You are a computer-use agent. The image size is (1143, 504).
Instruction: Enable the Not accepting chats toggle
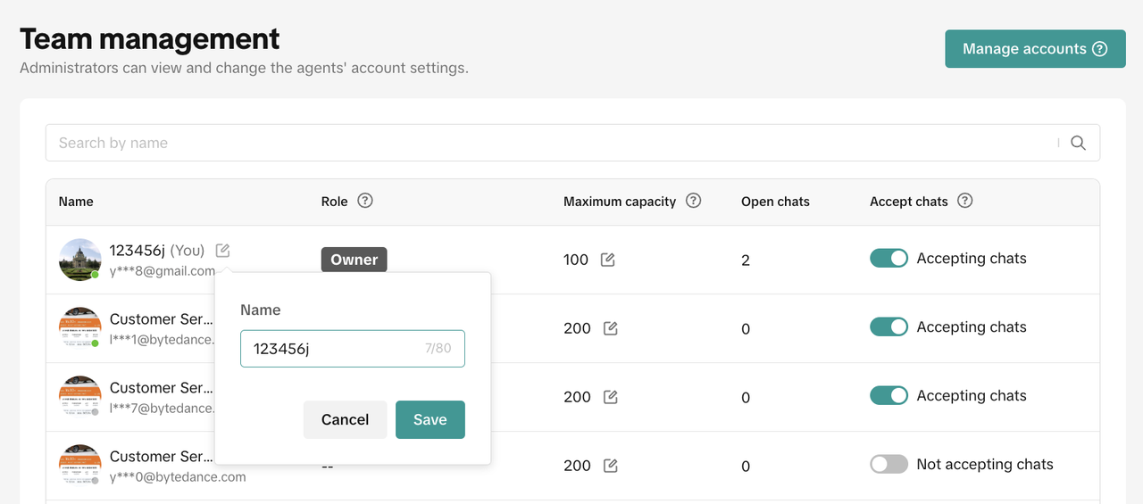point(889,464)
